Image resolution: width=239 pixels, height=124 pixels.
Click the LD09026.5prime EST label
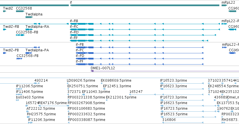pyautogui.click(x=81, y=81)
